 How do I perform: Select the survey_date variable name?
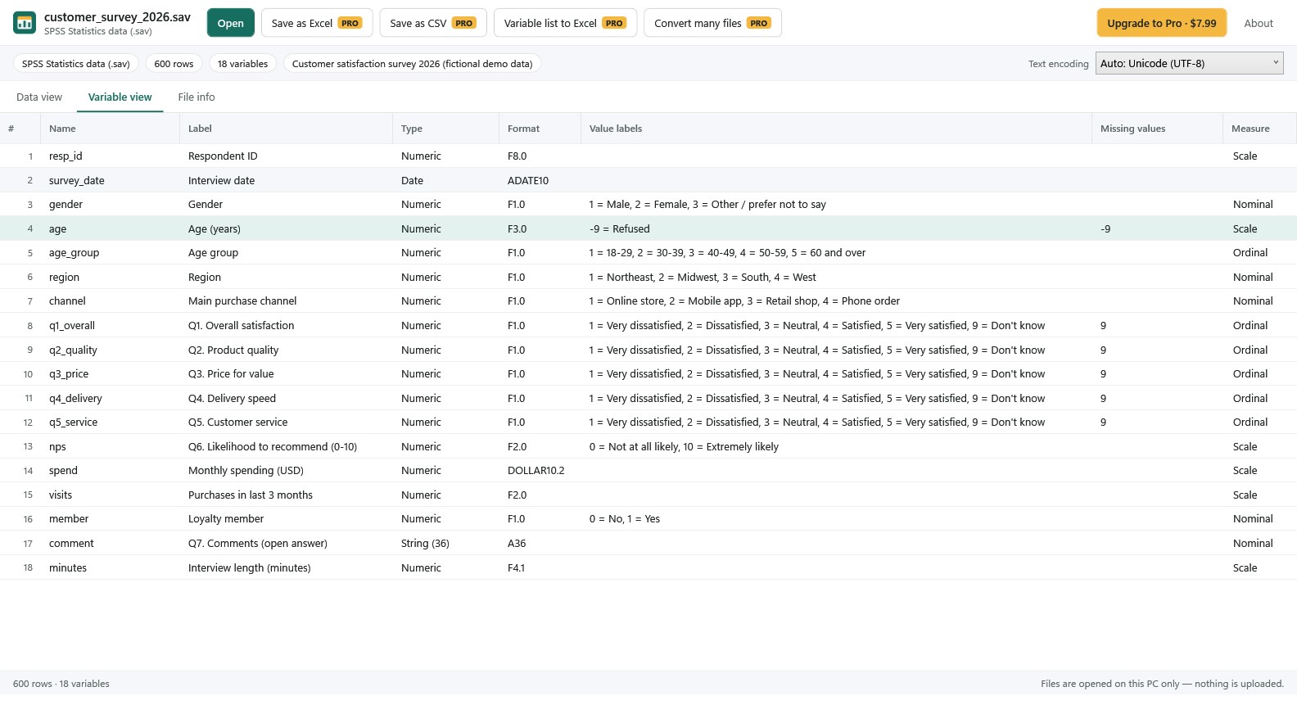coord(77,180)
